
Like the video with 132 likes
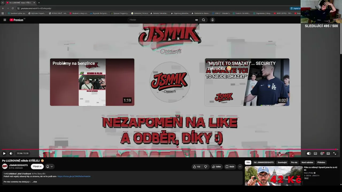[x=197, y=167]
